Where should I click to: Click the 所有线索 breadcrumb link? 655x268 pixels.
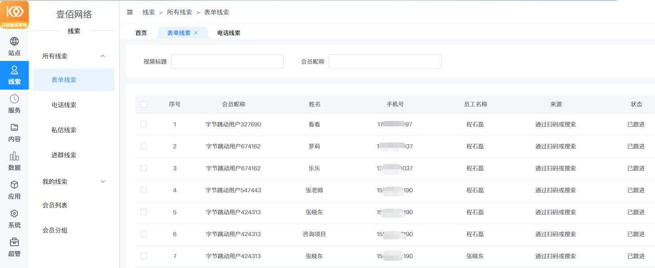point(179,12)
